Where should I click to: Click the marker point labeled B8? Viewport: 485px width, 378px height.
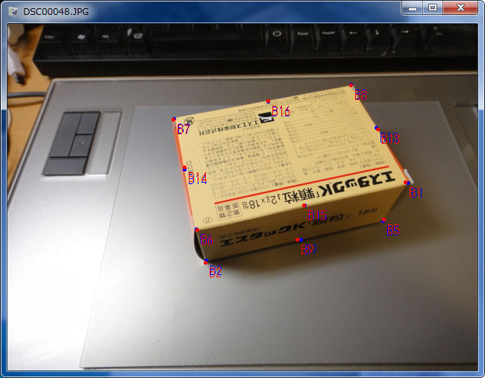coord(351,85)
